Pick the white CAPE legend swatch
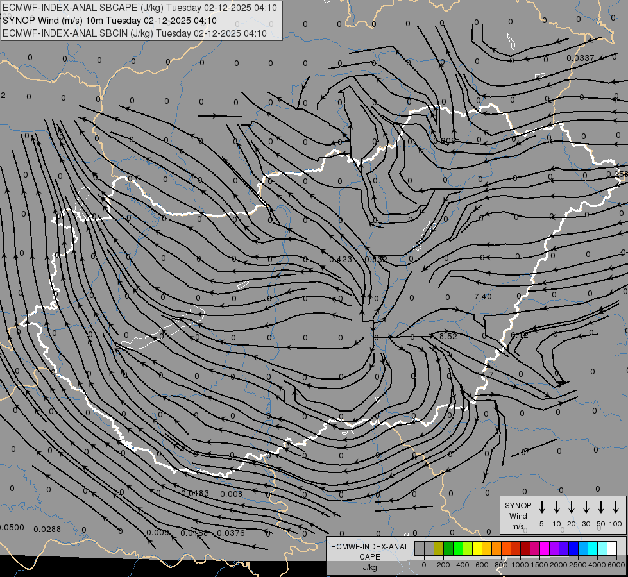 click(x=613, y=548)
